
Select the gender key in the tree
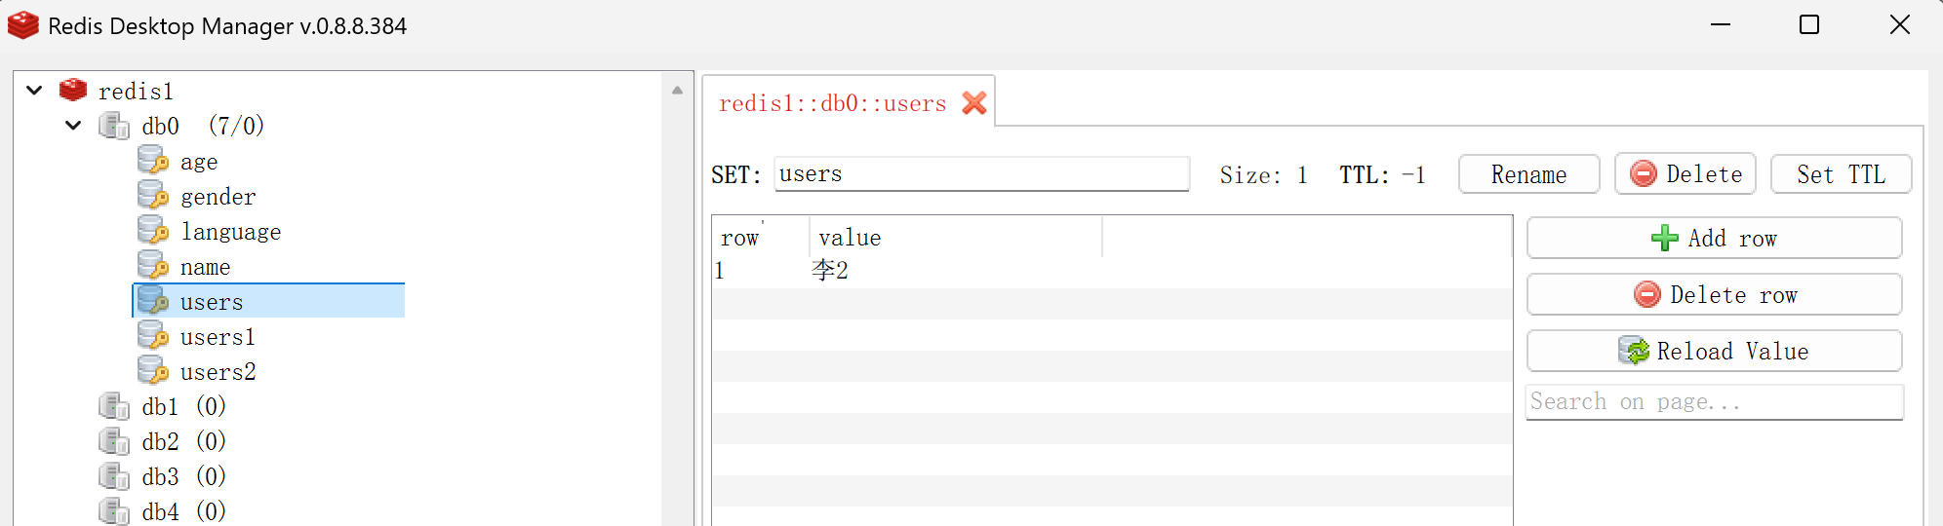click(218, 197)
